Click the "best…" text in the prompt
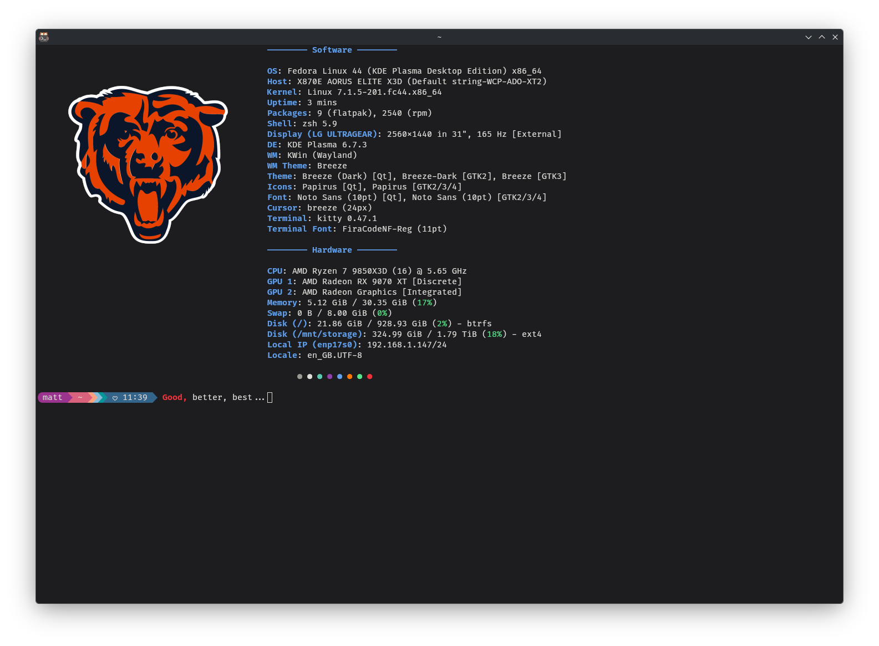 click(248, 397)
